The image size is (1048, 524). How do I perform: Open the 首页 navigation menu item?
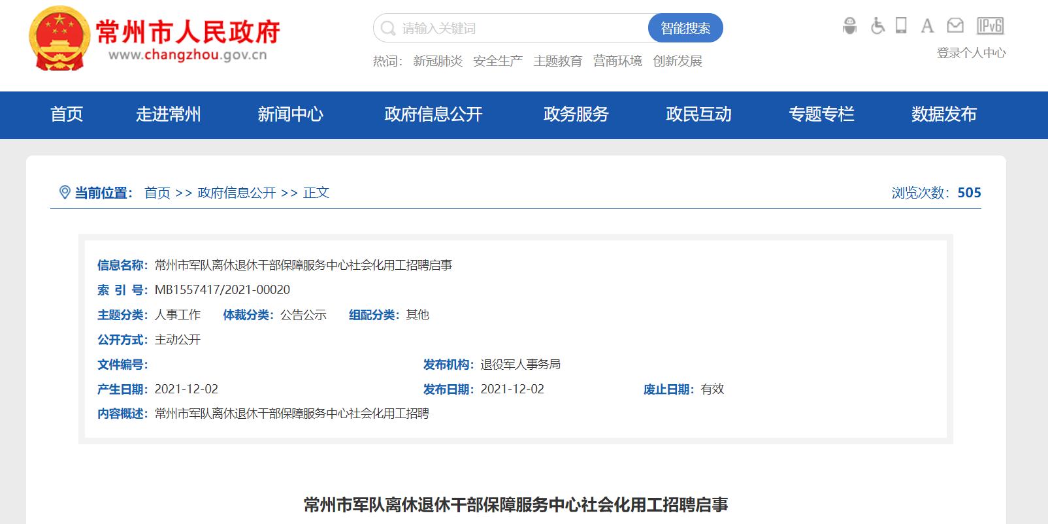67,114
